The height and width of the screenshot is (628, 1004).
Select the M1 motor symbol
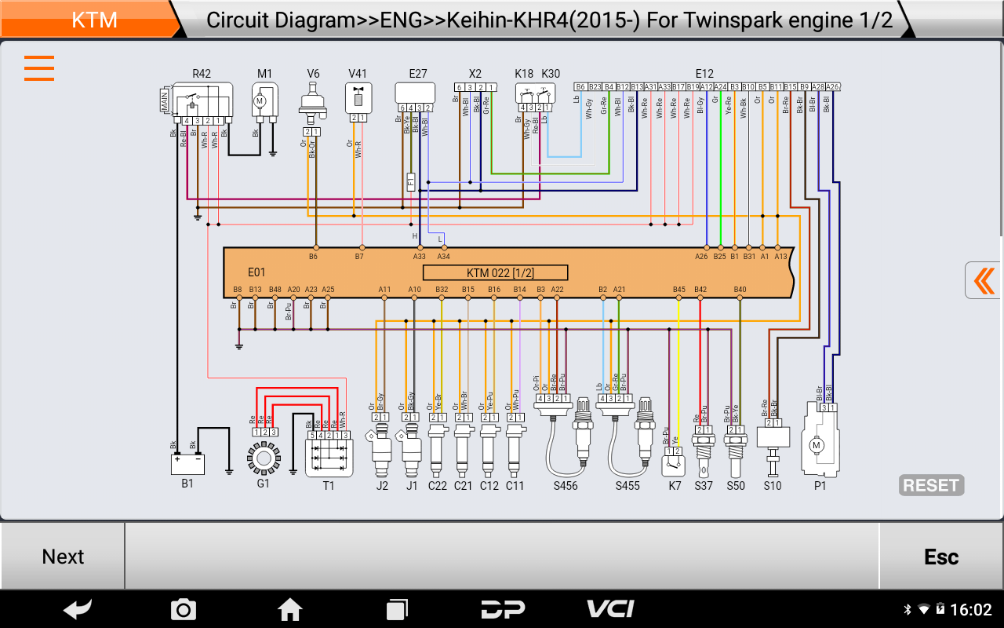tap(264, 102)
